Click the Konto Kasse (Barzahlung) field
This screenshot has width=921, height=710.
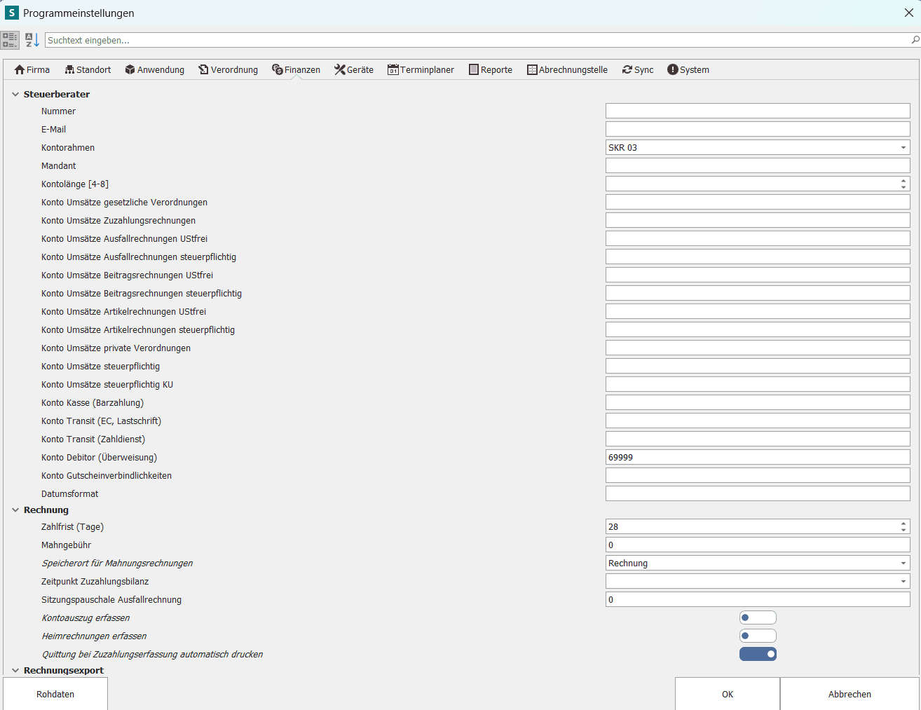tap(758, 402)
